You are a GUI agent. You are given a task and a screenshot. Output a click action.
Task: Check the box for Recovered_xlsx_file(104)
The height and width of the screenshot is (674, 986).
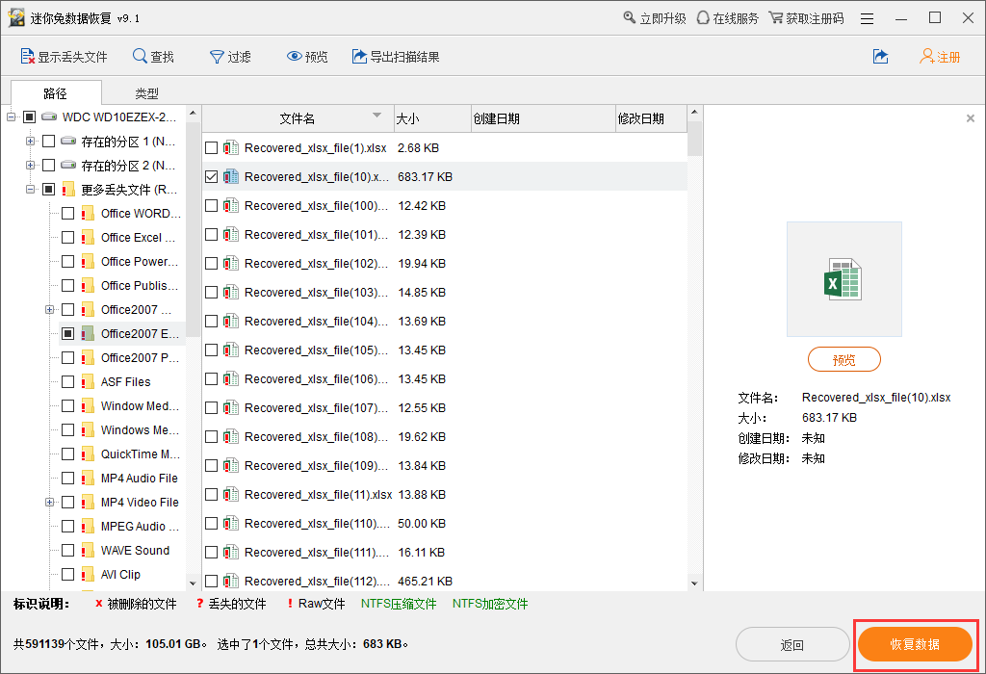[211, 322]
